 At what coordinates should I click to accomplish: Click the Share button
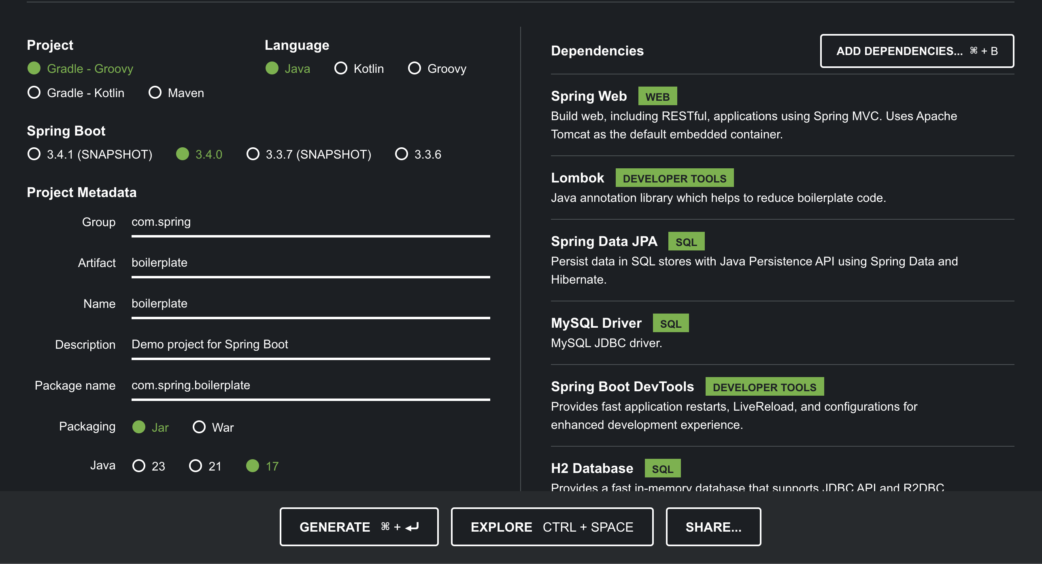[713, 527]
